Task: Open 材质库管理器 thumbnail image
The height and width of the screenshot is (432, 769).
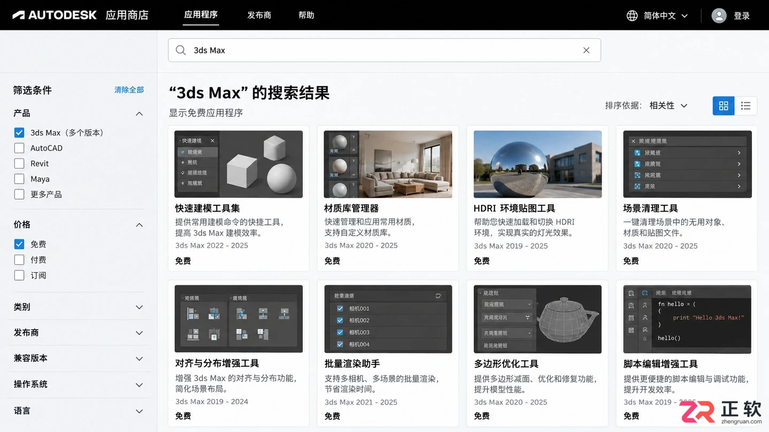Action: click(x=388, y=164)
